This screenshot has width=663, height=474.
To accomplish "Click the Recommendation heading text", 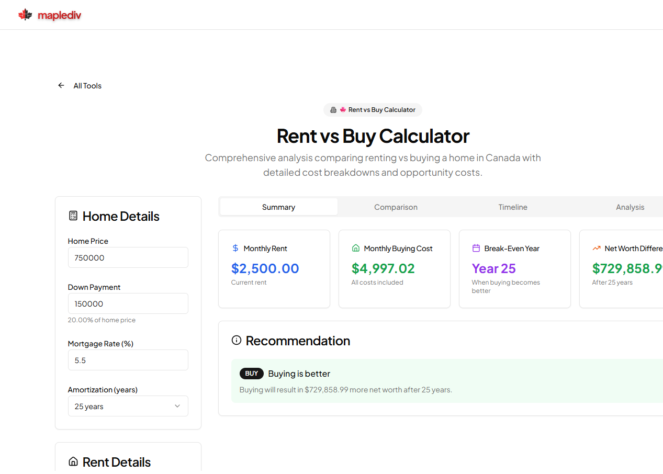I will [298, 341].
